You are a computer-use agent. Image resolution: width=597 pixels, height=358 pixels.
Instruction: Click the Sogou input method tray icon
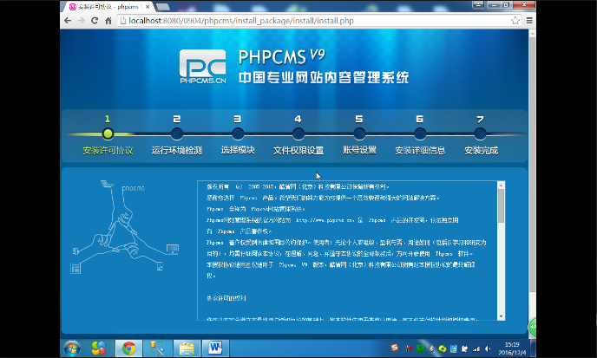coord(395,348)
